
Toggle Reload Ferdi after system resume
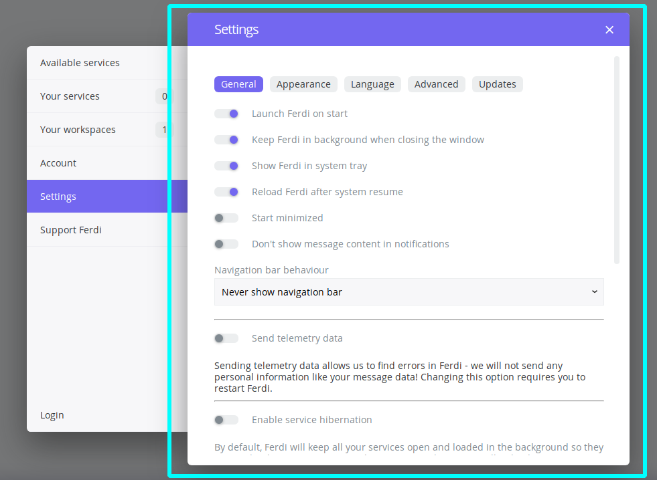point(226,192)
